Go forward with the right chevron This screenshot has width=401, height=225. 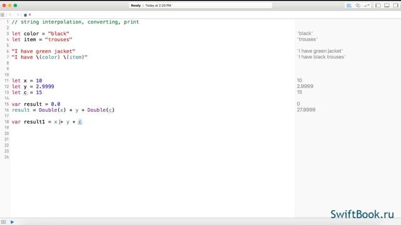point(18,15)
